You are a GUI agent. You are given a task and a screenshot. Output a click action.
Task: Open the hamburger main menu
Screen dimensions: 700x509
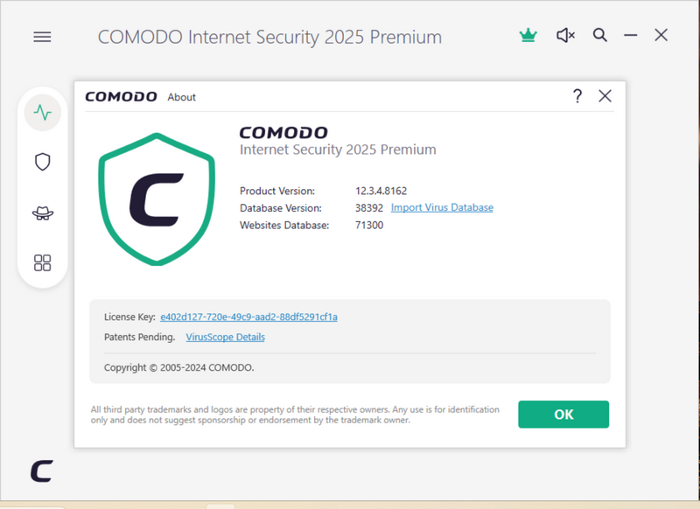[x=42, y=37]
